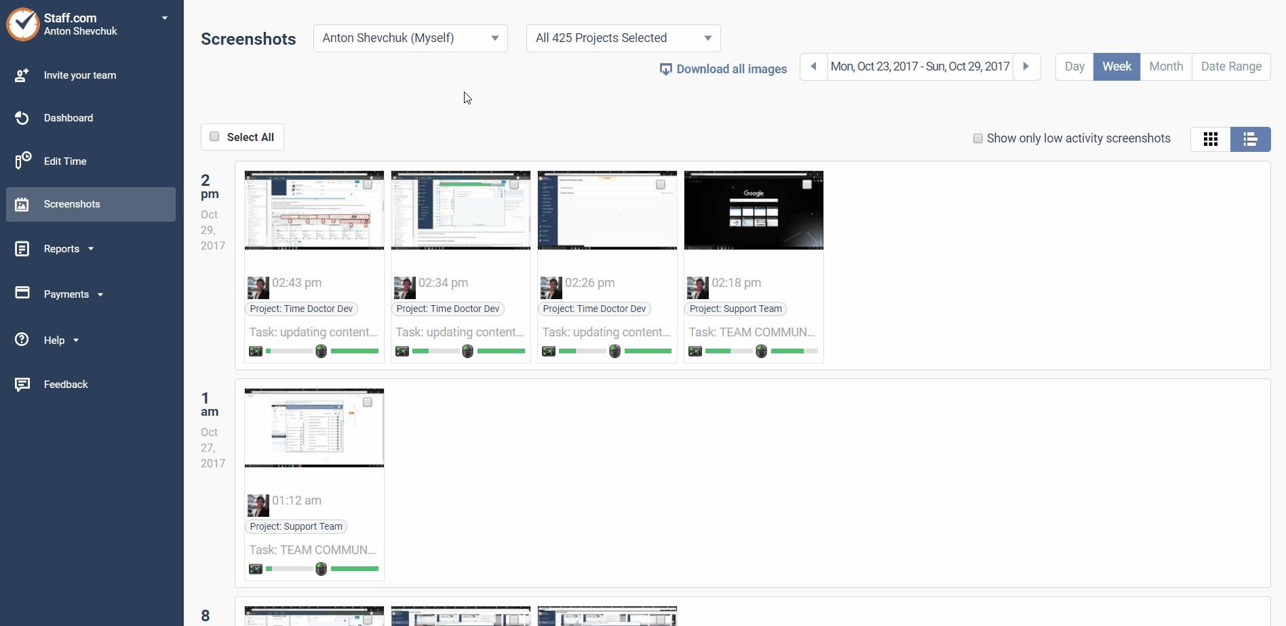Click the Invite your team icon
The width and height of the screenshot is (1286, 626).
(22, 75)
